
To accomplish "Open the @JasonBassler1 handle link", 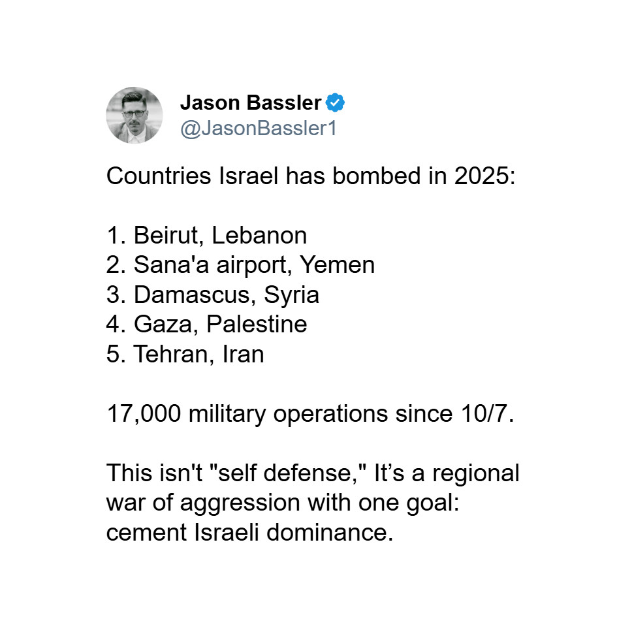I will [x=259, y=129].
